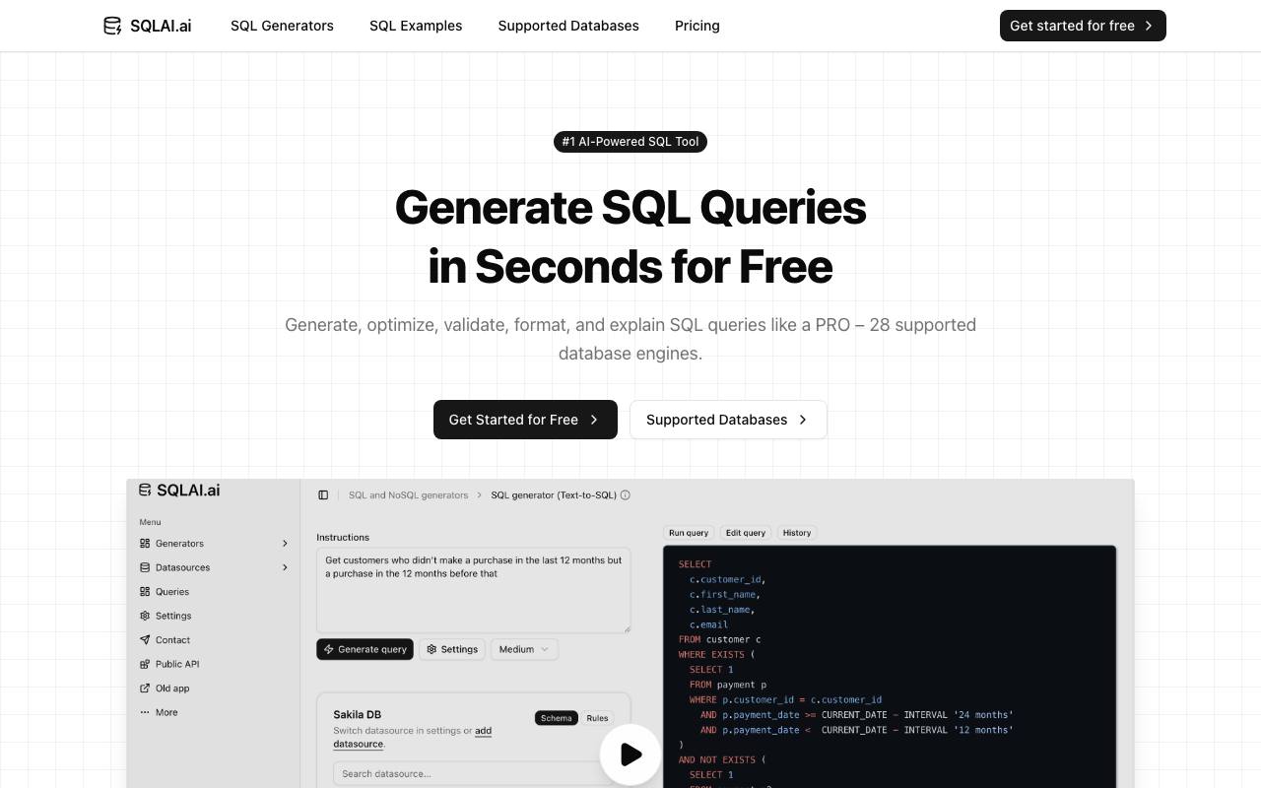This screenshot has width=1261, height=788.
Task: Select the History tab
Action: (797, 533)
